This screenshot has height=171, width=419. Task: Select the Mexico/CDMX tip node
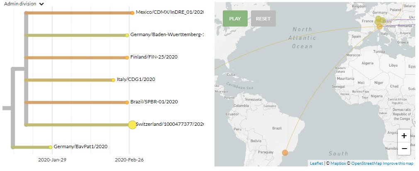132,13
